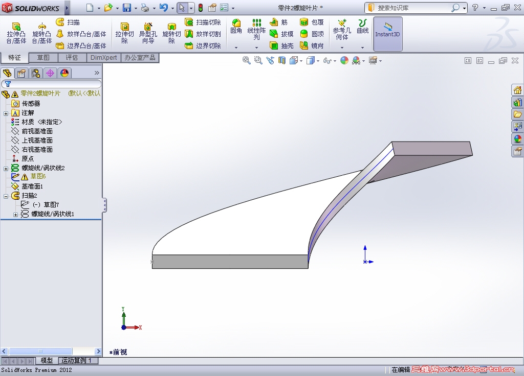
Task: Open 参考几何体 reference geometry tool
Action: click(x=342, y=29)
